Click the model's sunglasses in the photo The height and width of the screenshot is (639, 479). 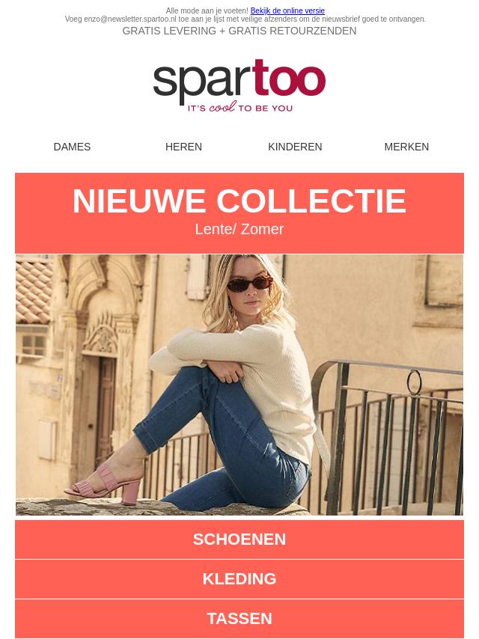249,283
